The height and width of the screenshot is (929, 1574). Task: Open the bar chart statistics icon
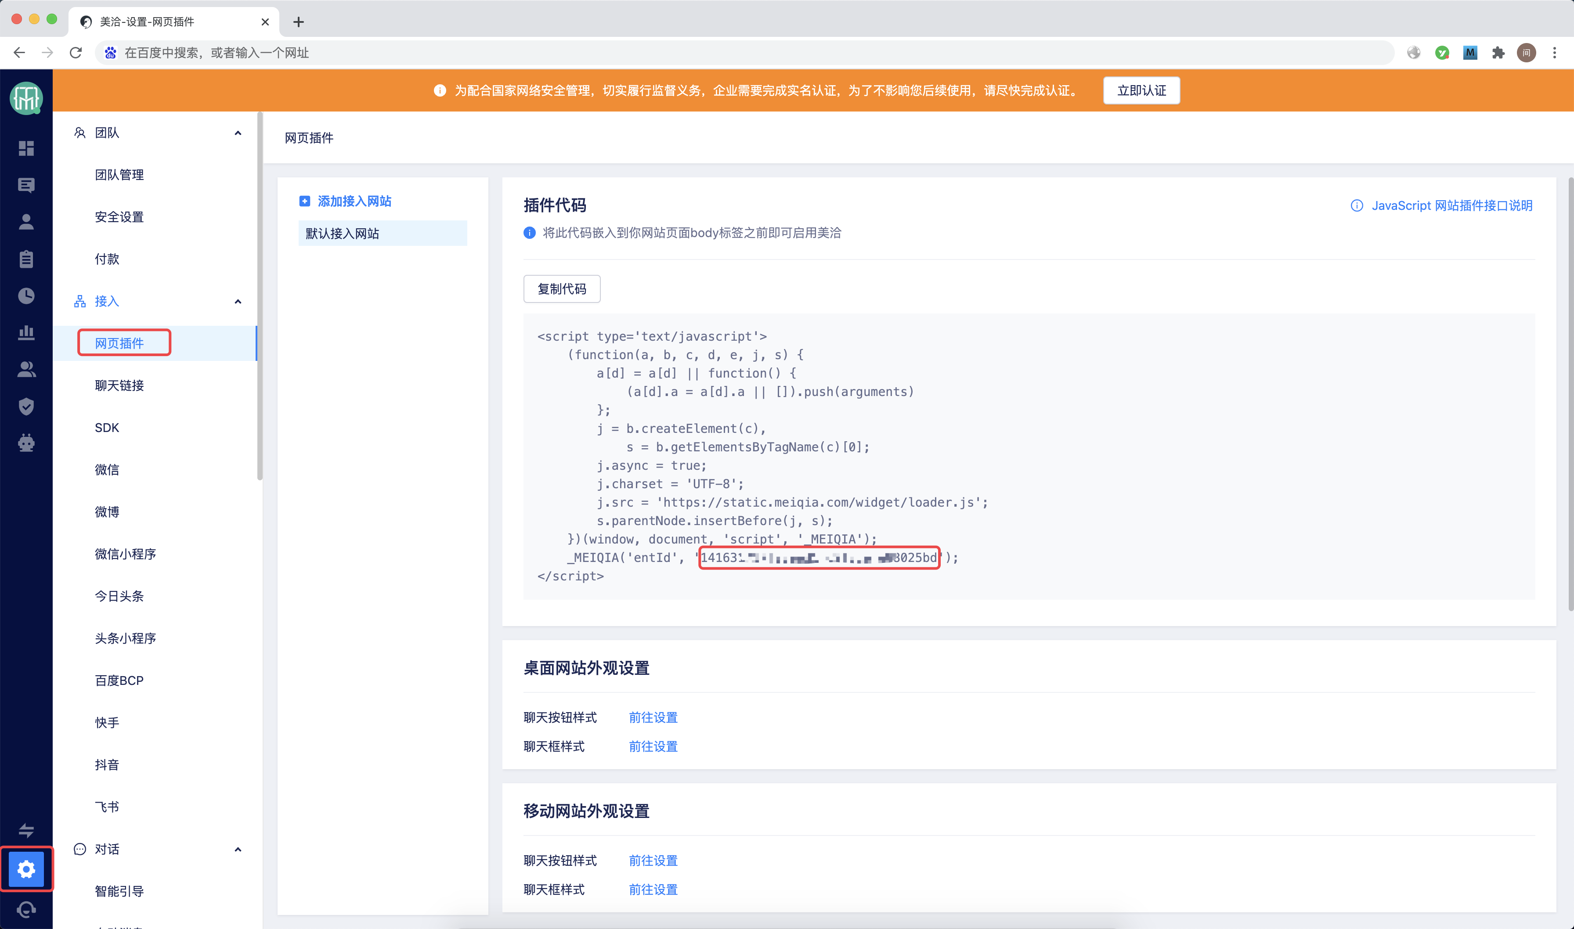click(26, 332)
